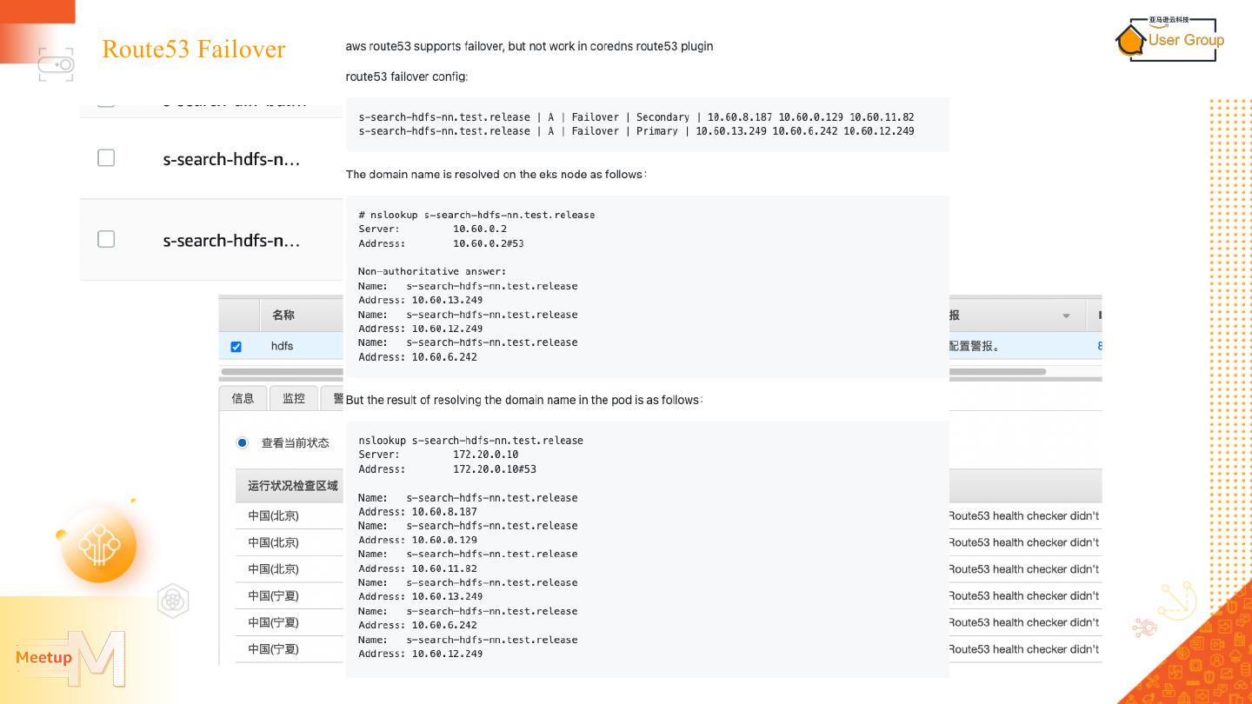1252x704 pixels.
Task: Uncheck the hdfs row checkbox
Action: point(236,347)
